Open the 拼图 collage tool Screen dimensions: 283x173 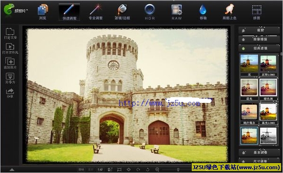(x=256, y=12)
